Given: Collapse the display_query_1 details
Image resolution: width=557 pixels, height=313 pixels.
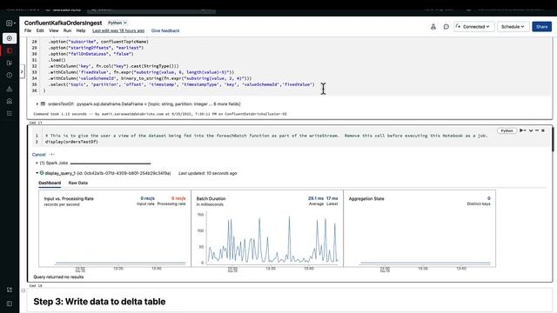Looking at the screenshot, I should tap(37, 173).
